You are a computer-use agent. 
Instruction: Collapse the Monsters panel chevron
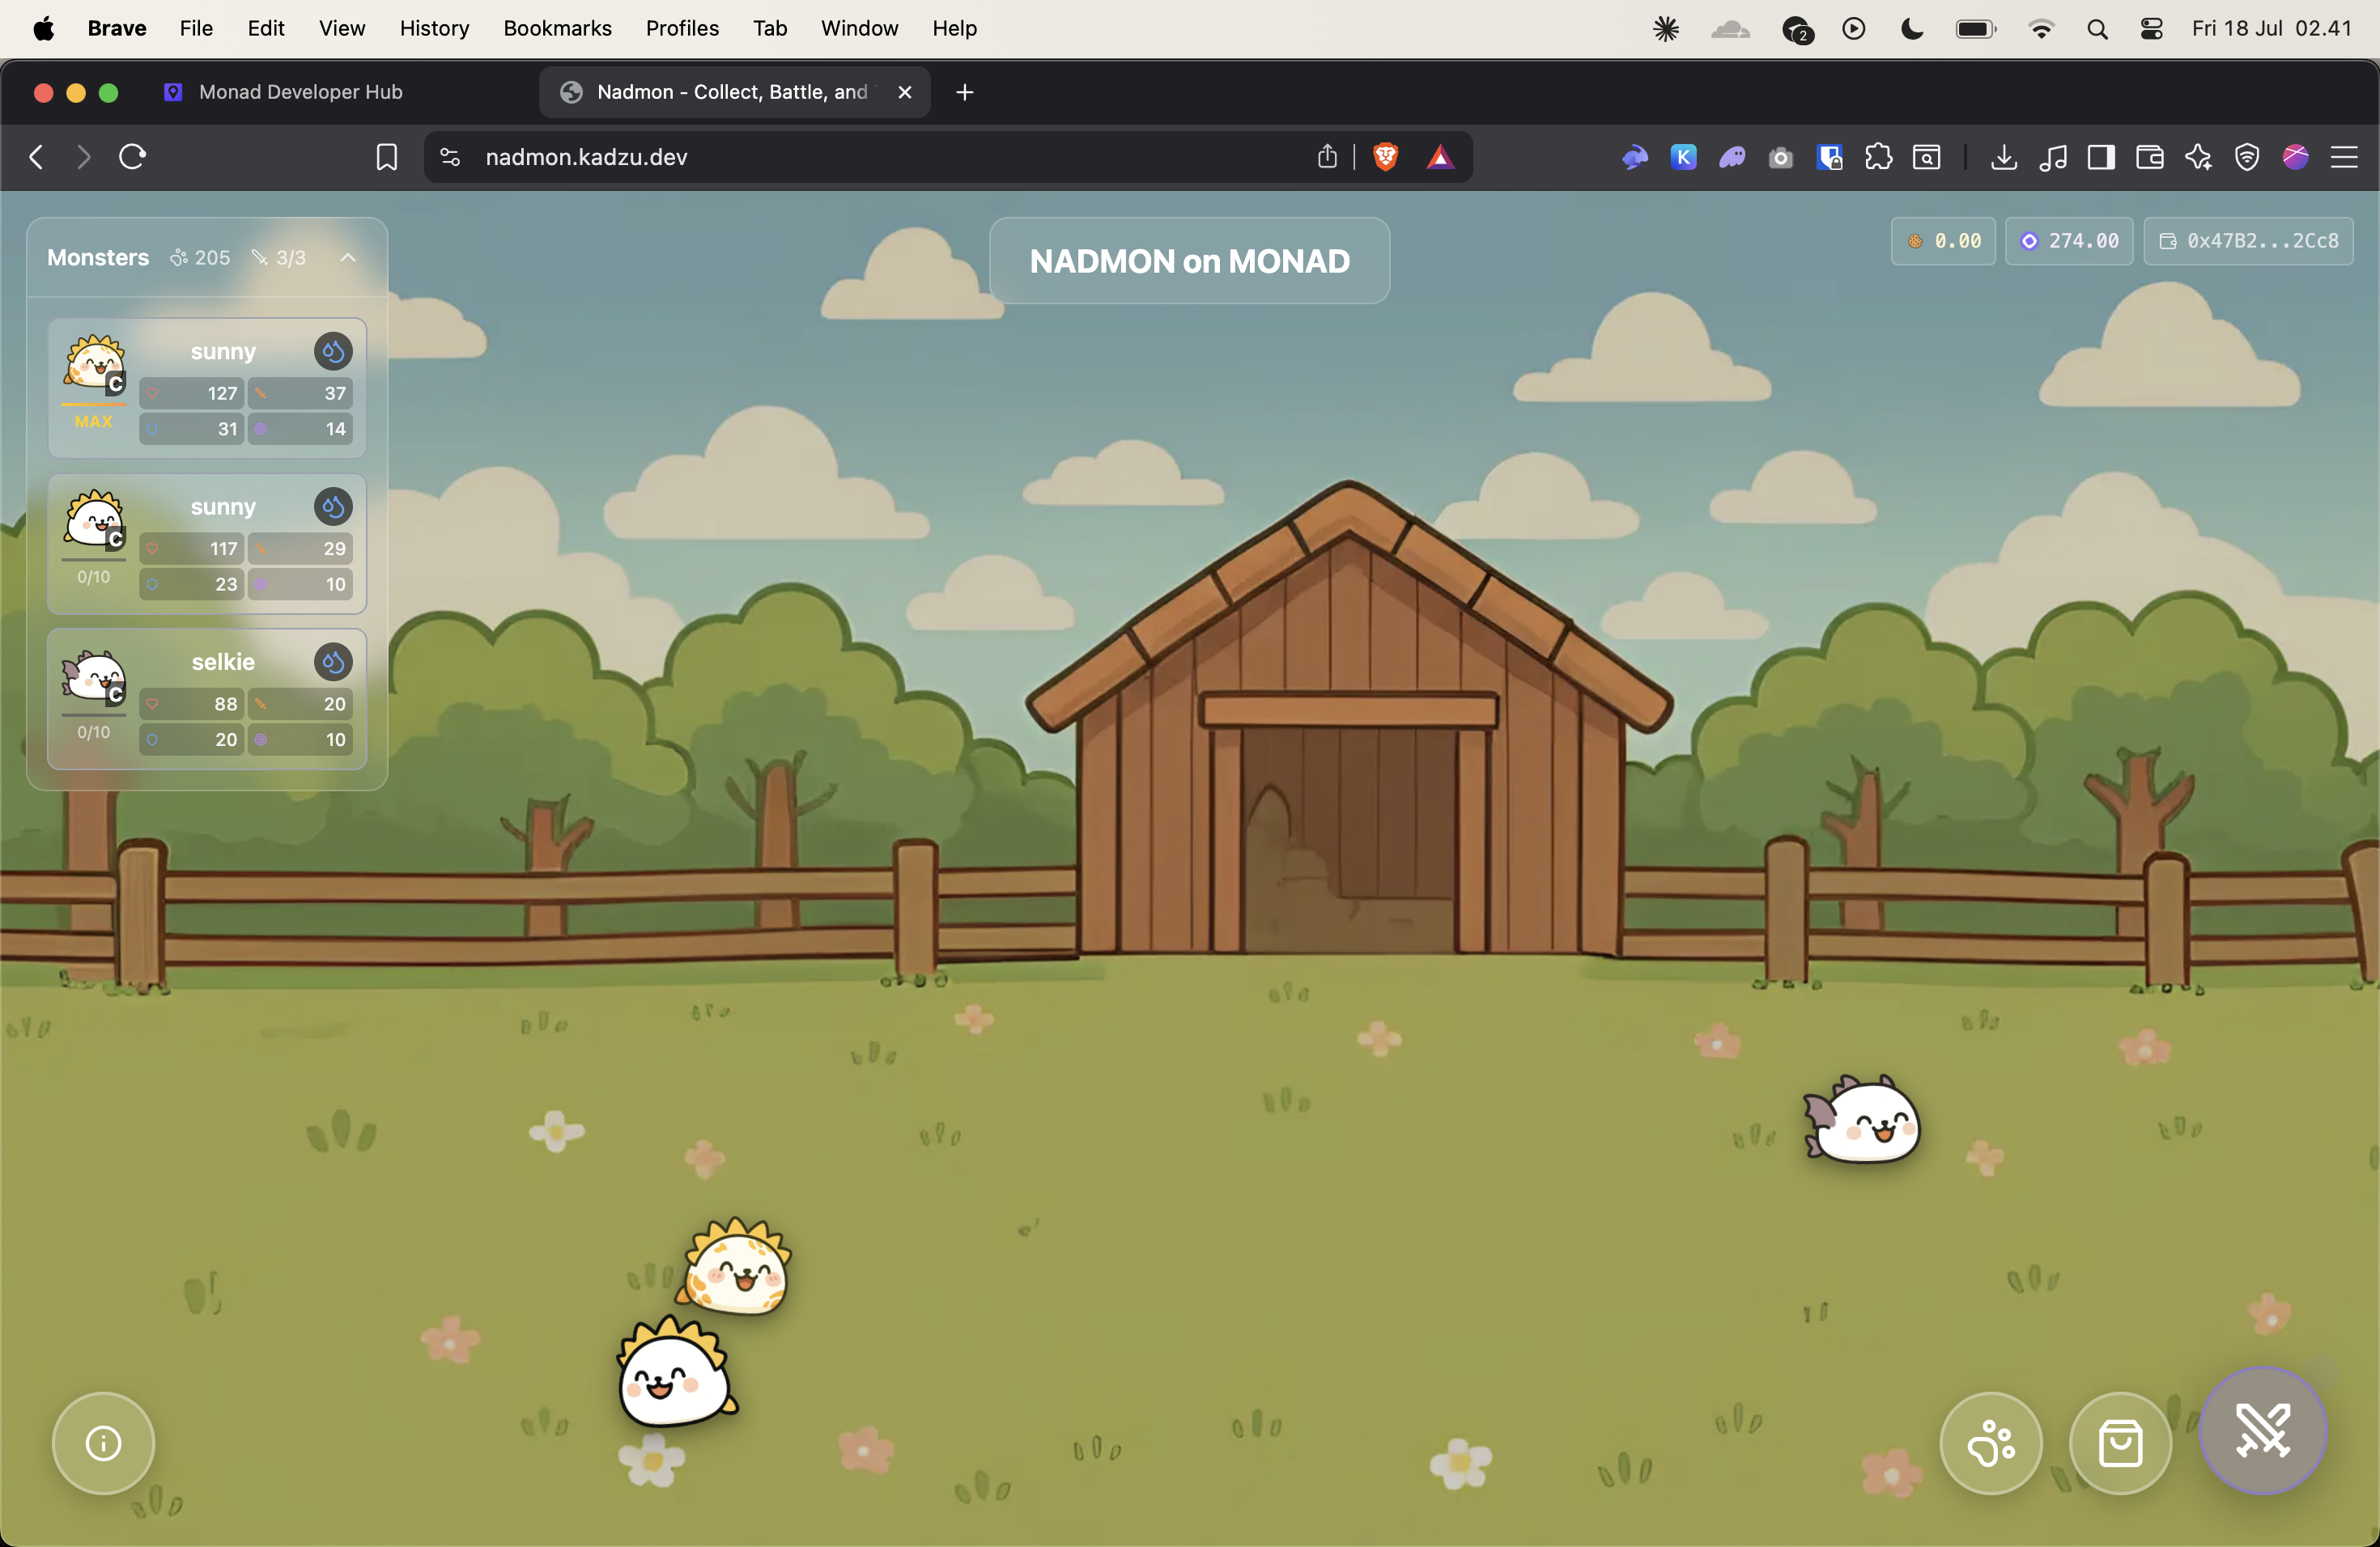[348, 258]
